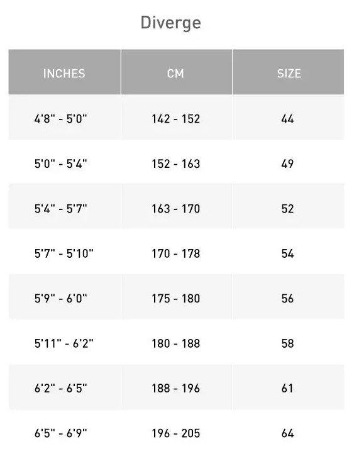
Task: Click the 5'7" - 5'10" height cell
Action: (x=64, y=253)
